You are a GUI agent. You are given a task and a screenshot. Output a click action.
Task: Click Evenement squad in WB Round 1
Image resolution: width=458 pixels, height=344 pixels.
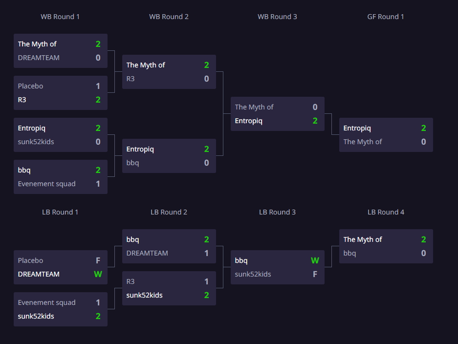tap(47, 184)
